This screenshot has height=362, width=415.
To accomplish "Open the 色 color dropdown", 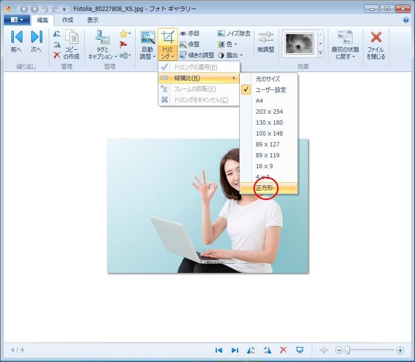I will click(x=228, y=45).
